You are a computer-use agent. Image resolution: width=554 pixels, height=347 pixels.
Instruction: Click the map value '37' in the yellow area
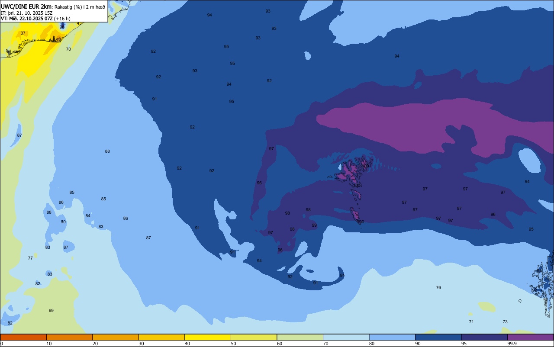point(23,33)
